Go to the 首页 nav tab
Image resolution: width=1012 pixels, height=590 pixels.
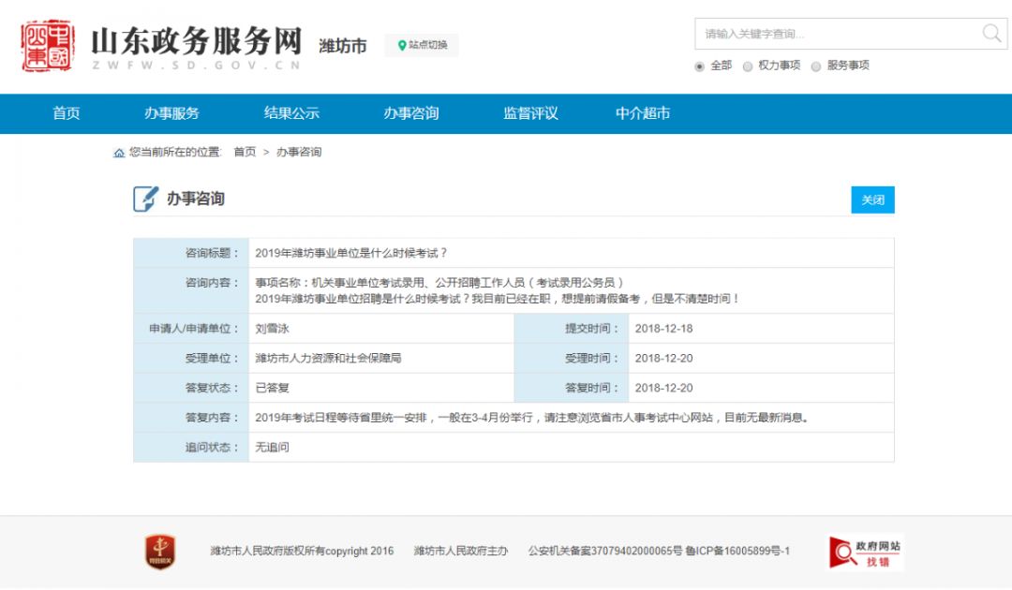[67, 113]
